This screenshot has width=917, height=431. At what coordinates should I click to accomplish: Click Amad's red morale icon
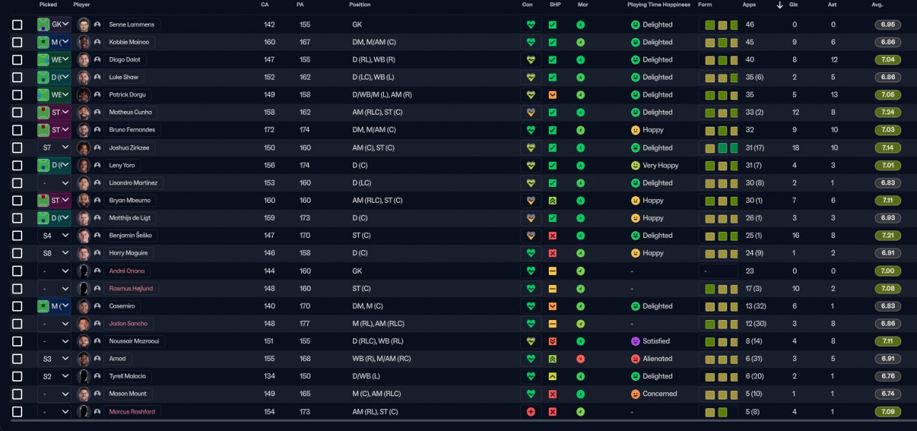coord(580,359)
